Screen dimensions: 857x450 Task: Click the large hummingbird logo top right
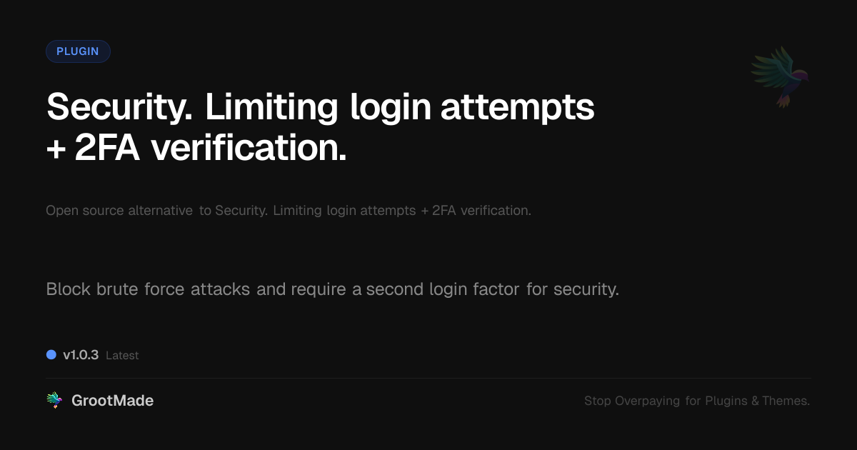[781, 76]
